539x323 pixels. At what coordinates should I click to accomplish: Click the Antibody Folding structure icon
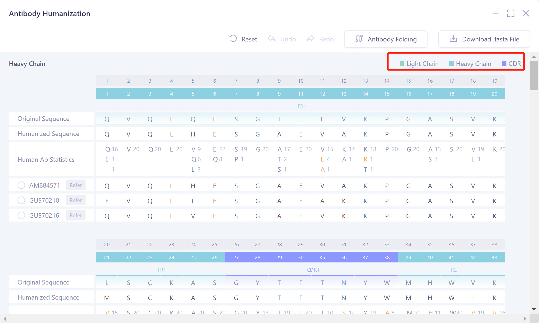coord(359,39)
